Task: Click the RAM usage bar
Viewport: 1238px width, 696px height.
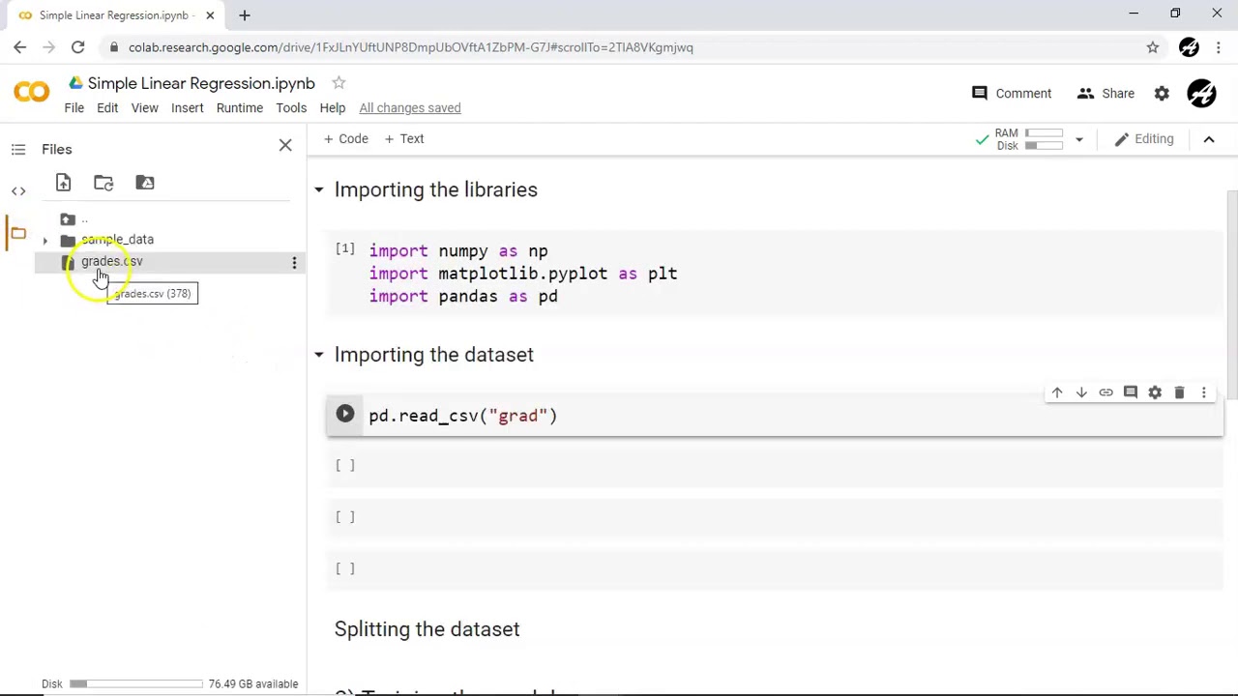Action: pyautogui.click(x=1045, y=133)
